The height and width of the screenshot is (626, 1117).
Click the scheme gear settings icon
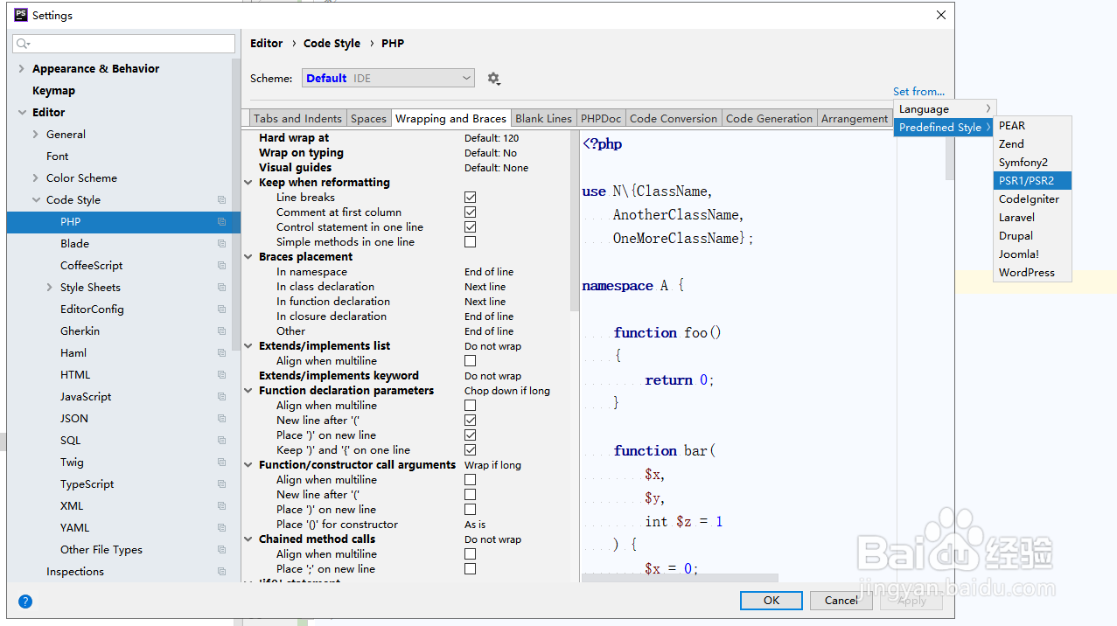coord(493,79)
